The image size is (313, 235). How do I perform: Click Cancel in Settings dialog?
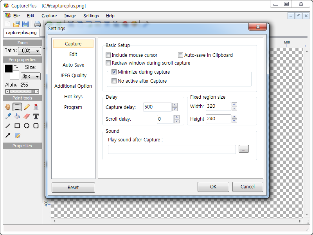pos(248,187)
